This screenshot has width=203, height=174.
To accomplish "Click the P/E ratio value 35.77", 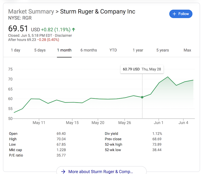I will click(x=61, y=155).
